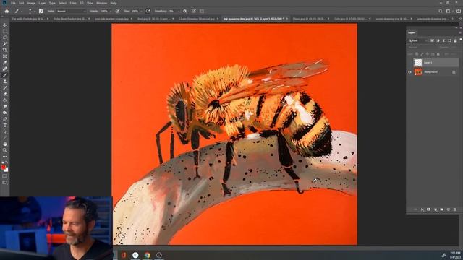Switch to Polar Bear Pastels document tab
This screenshot has height=260, width=463.
[x=70, y=19]
